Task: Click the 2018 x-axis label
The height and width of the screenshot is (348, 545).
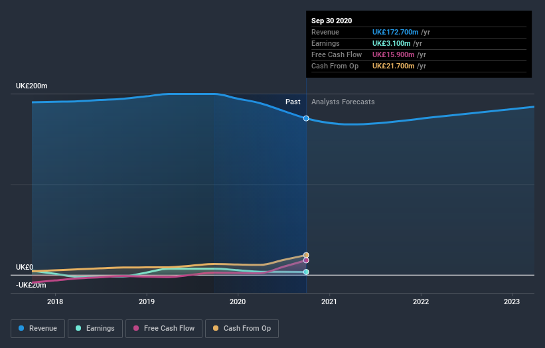Action: pos(55,302)
